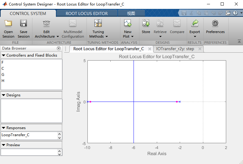
Task: Switch to the ROOT LOCUS EDITOR tab
Action: [x=87, y=13]
